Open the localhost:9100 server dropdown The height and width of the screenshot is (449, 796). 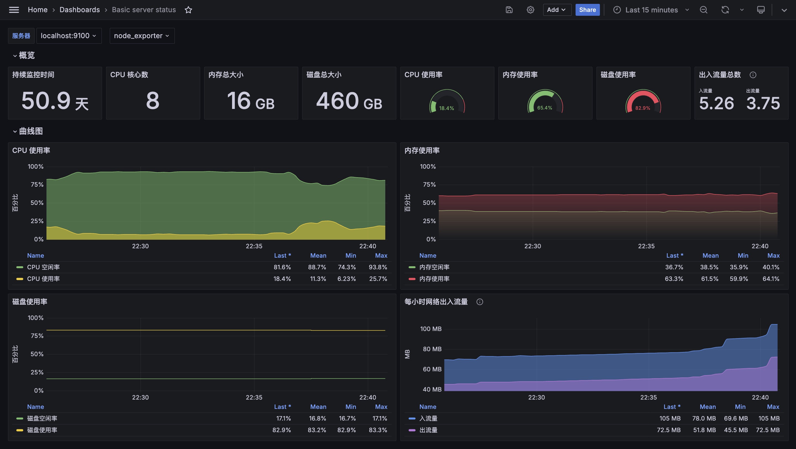click(x=69, y=36)
